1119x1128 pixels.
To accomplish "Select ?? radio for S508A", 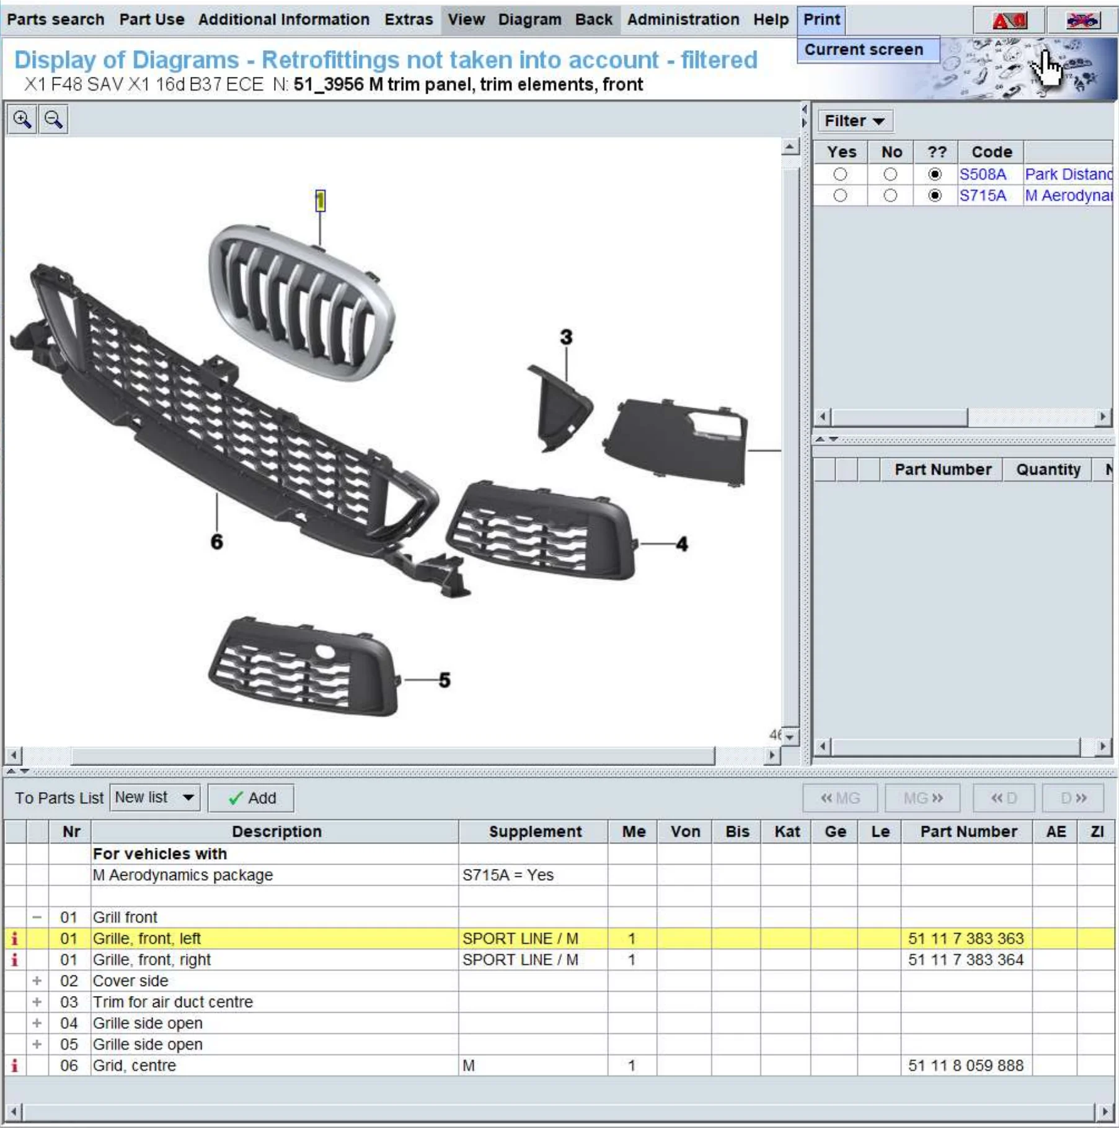I will coord(935,174).
